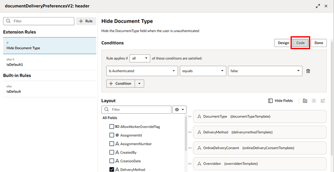Open the false value dropdown
The width and height of the screenshot is (334, 172).
tap(265, 71)
